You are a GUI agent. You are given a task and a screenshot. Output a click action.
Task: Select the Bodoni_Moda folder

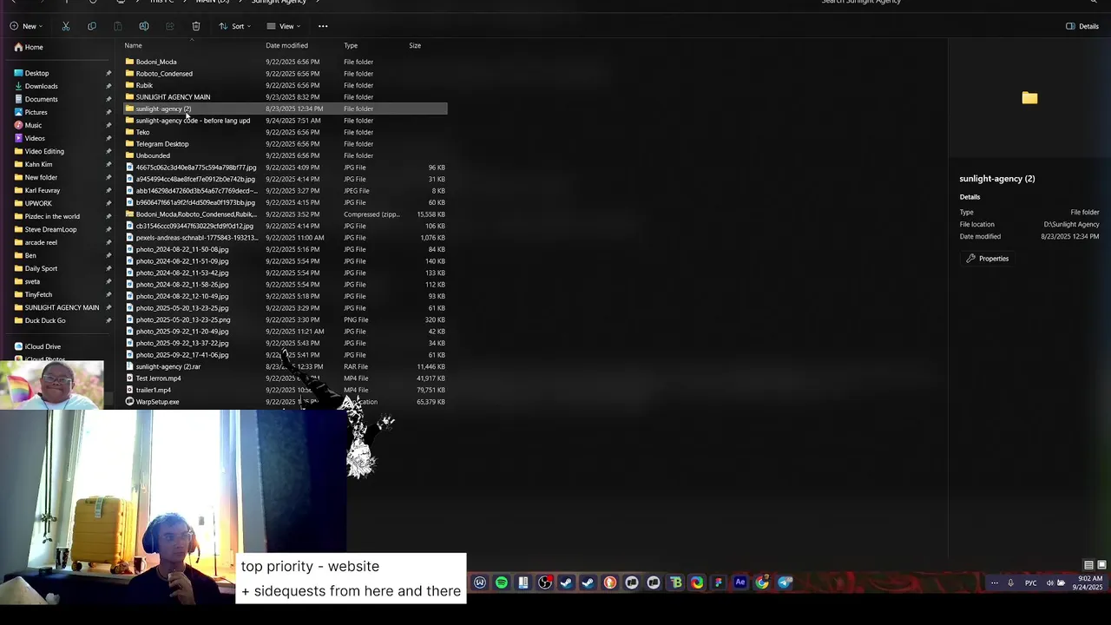[x=155, y=62]
